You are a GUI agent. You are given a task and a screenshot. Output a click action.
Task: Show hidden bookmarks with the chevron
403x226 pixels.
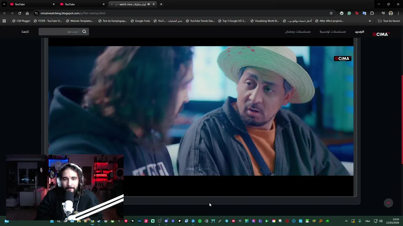click(370, 21)
